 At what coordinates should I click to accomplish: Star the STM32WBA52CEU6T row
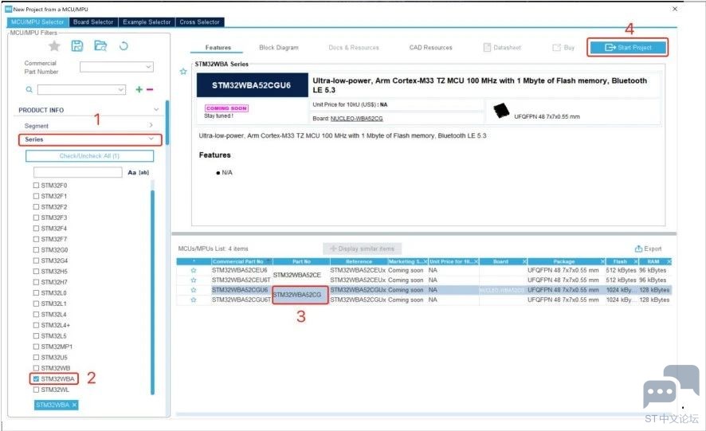193,280
